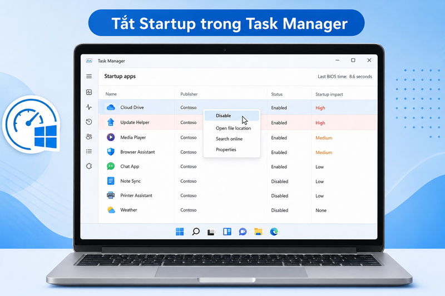Choose Disable in the context menu
The height and width of the screenshot is (296, 445).
click(231, 116)
